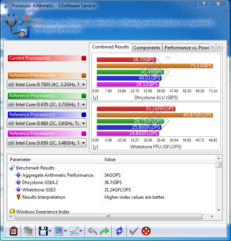Click the 71.13GIPS orange bar

point(155,66)
